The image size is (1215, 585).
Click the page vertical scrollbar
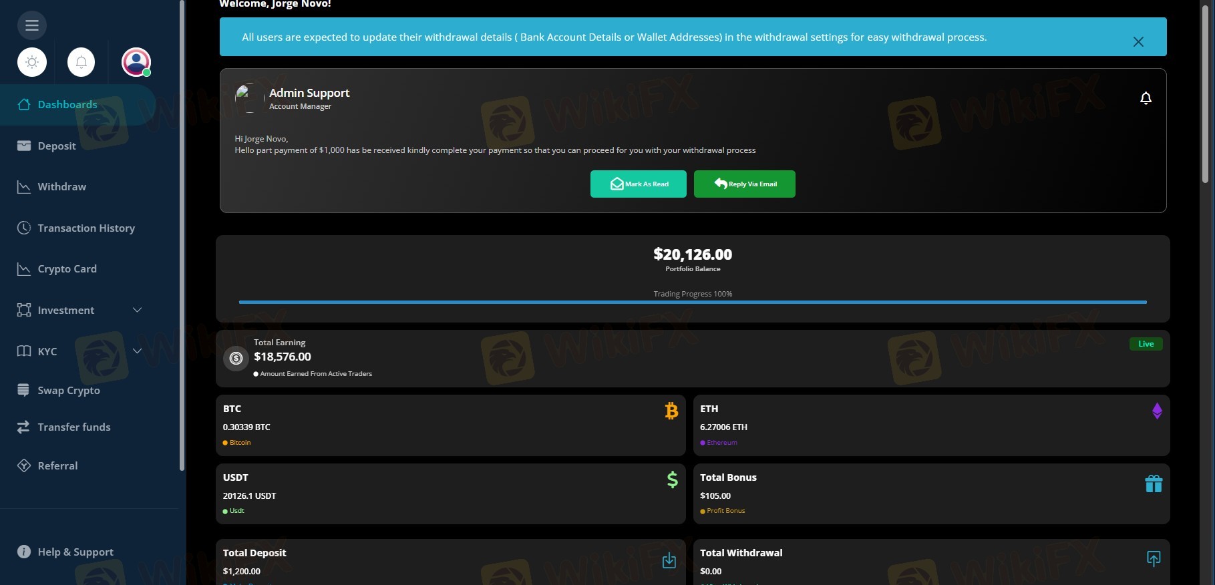(1205, 93)
